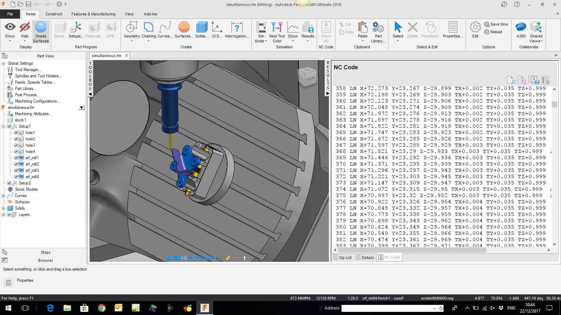The width and height of the screenshot is (561, 315).
Task: Eject the simulation
Action: tap(169, 258)
